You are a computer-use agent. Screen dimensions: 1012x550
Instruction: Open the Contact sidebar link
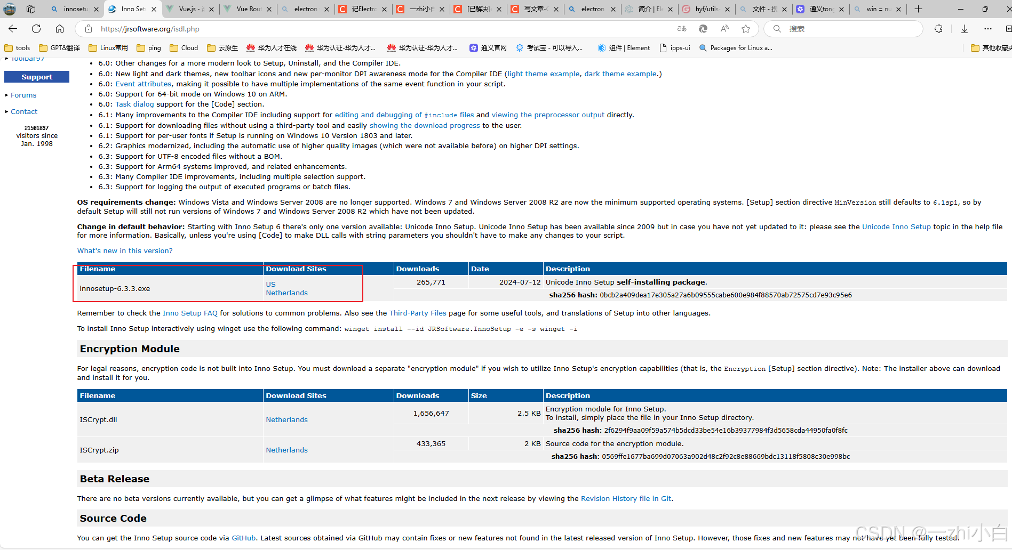coord(24,112)
